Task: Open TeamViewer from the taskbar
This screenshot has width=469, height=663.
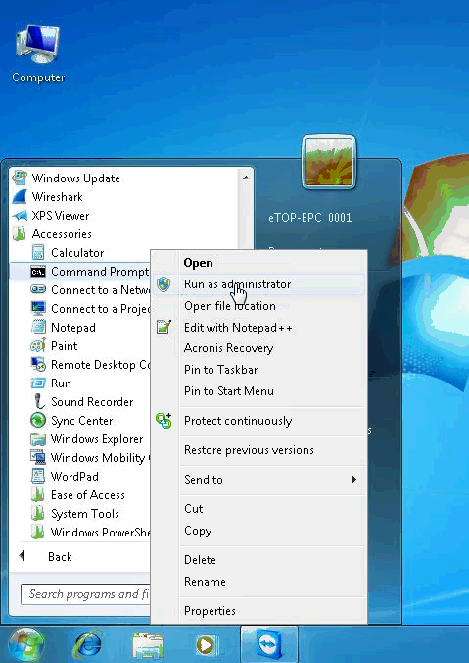Action: coord(269,645)
